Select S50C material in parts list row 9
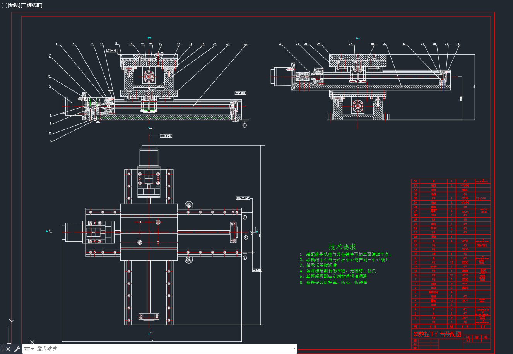The width and height of the screenshot is (513, 354). 465,288
